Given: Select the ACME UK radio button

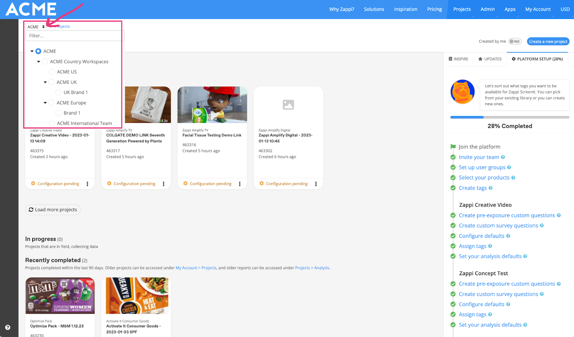Looking at the screenshot, I should tap(52, 82).
